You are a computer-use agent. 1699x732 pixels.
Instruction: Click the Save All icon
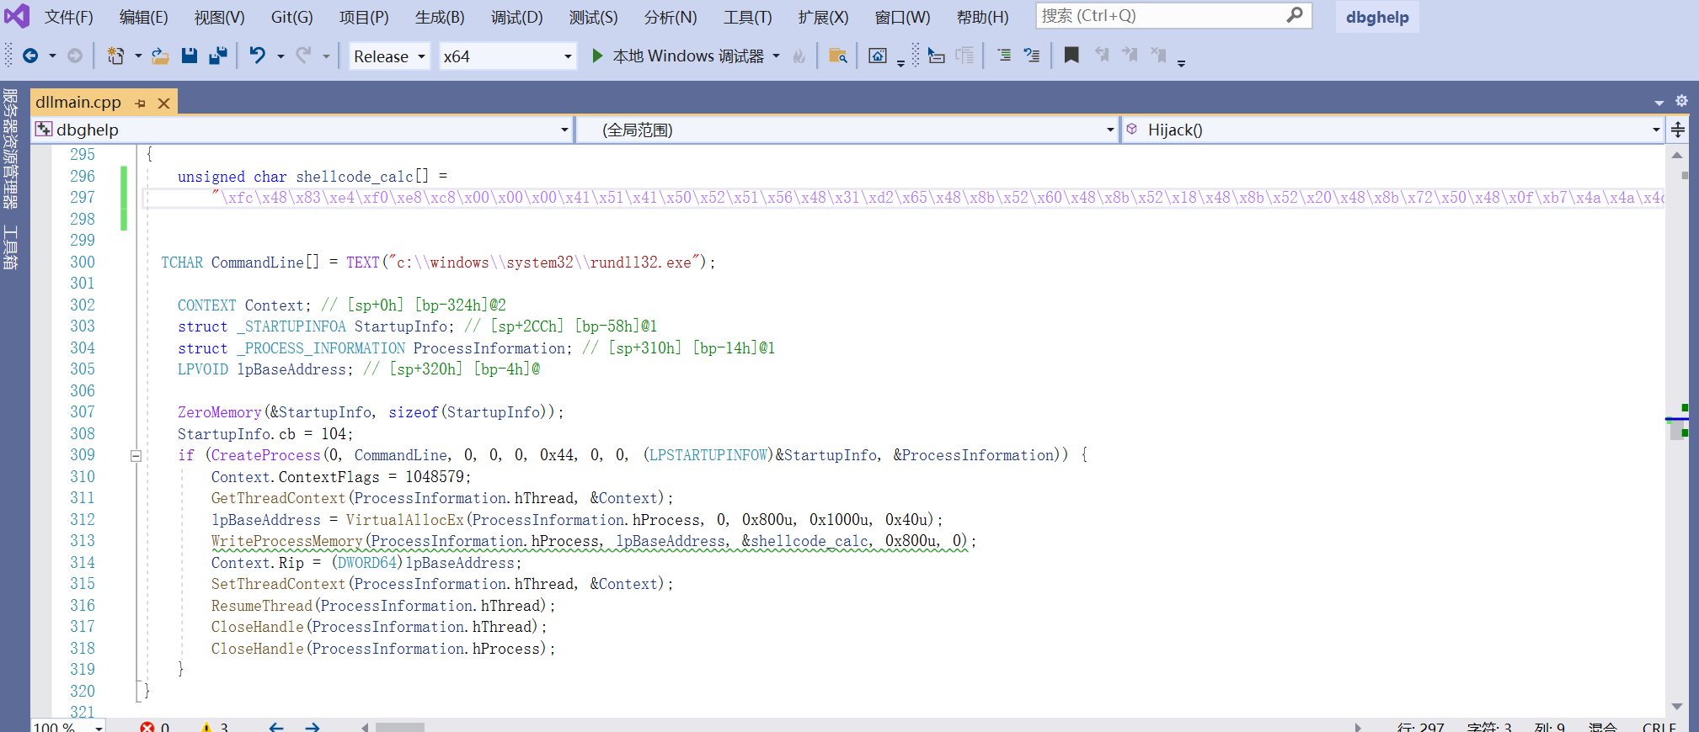pyautogui.click(x=218, y=56)
